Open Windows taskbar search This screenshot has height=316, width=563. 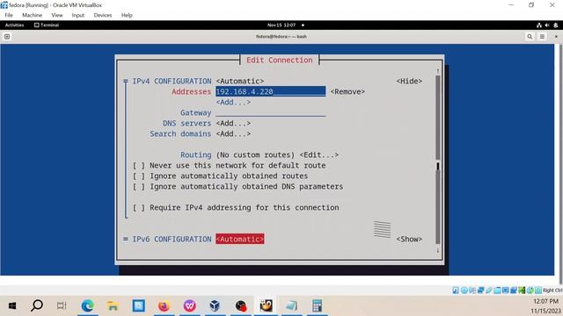(37, 306)
